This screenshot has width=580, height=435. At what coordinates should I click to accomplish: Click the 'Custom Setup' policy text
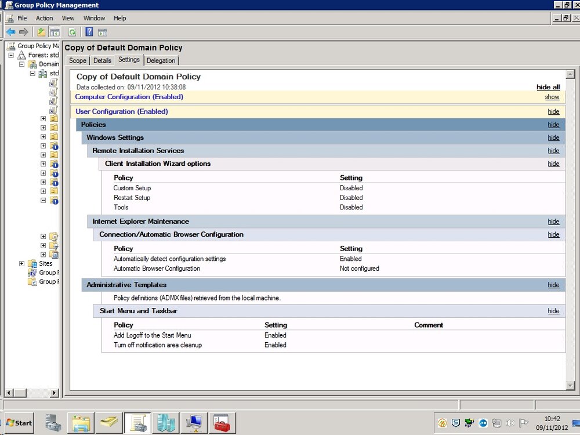pos(132,188)
